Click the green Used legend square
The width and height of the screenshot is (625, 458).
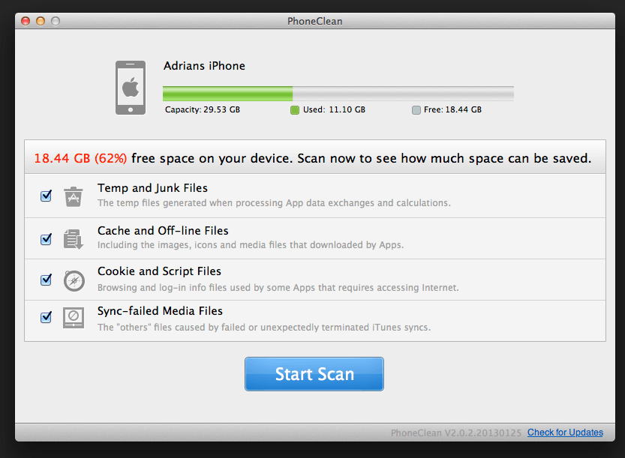(295, 110)
